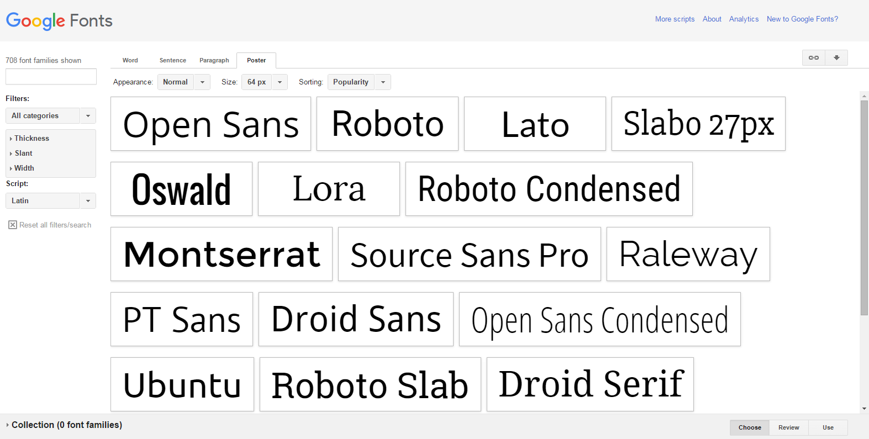Click the font search input field
869x439 pixels.
tap(51, 77)
